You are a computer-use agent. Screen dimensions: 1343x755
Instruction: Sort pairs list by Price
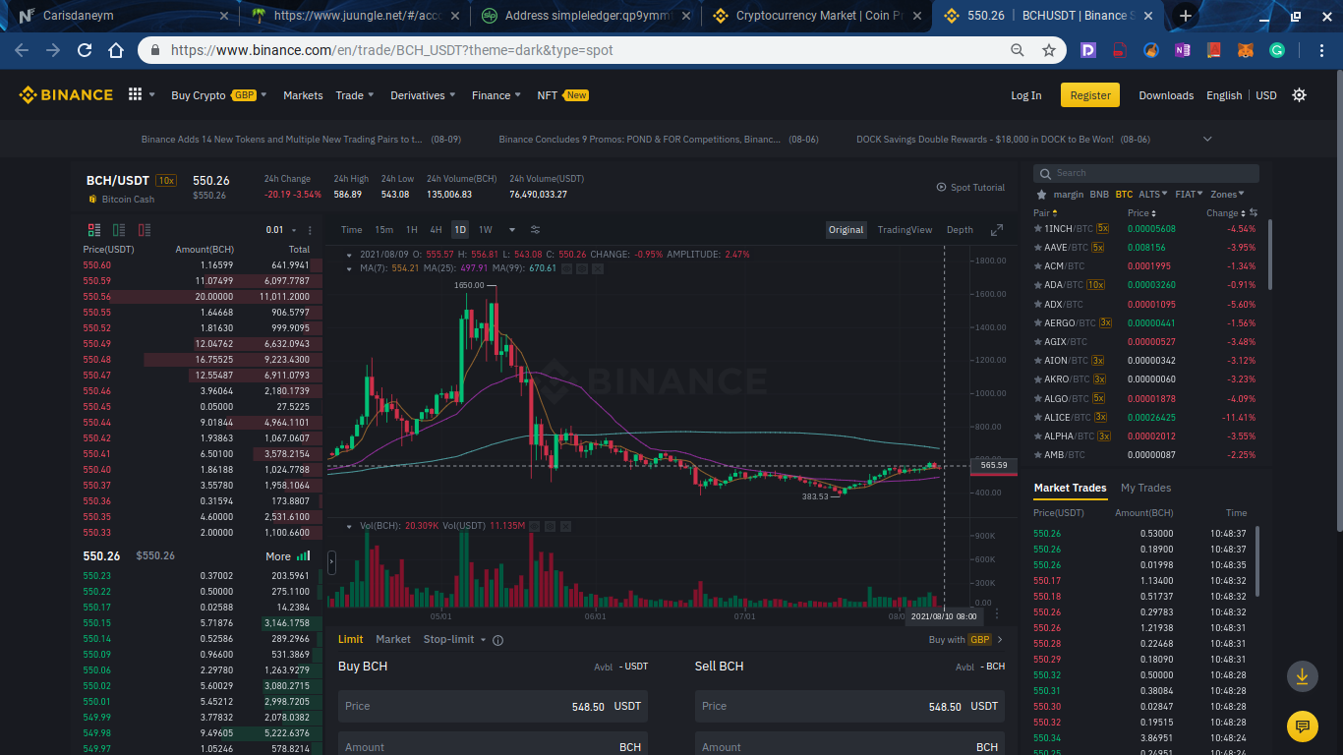point(1141,212)
